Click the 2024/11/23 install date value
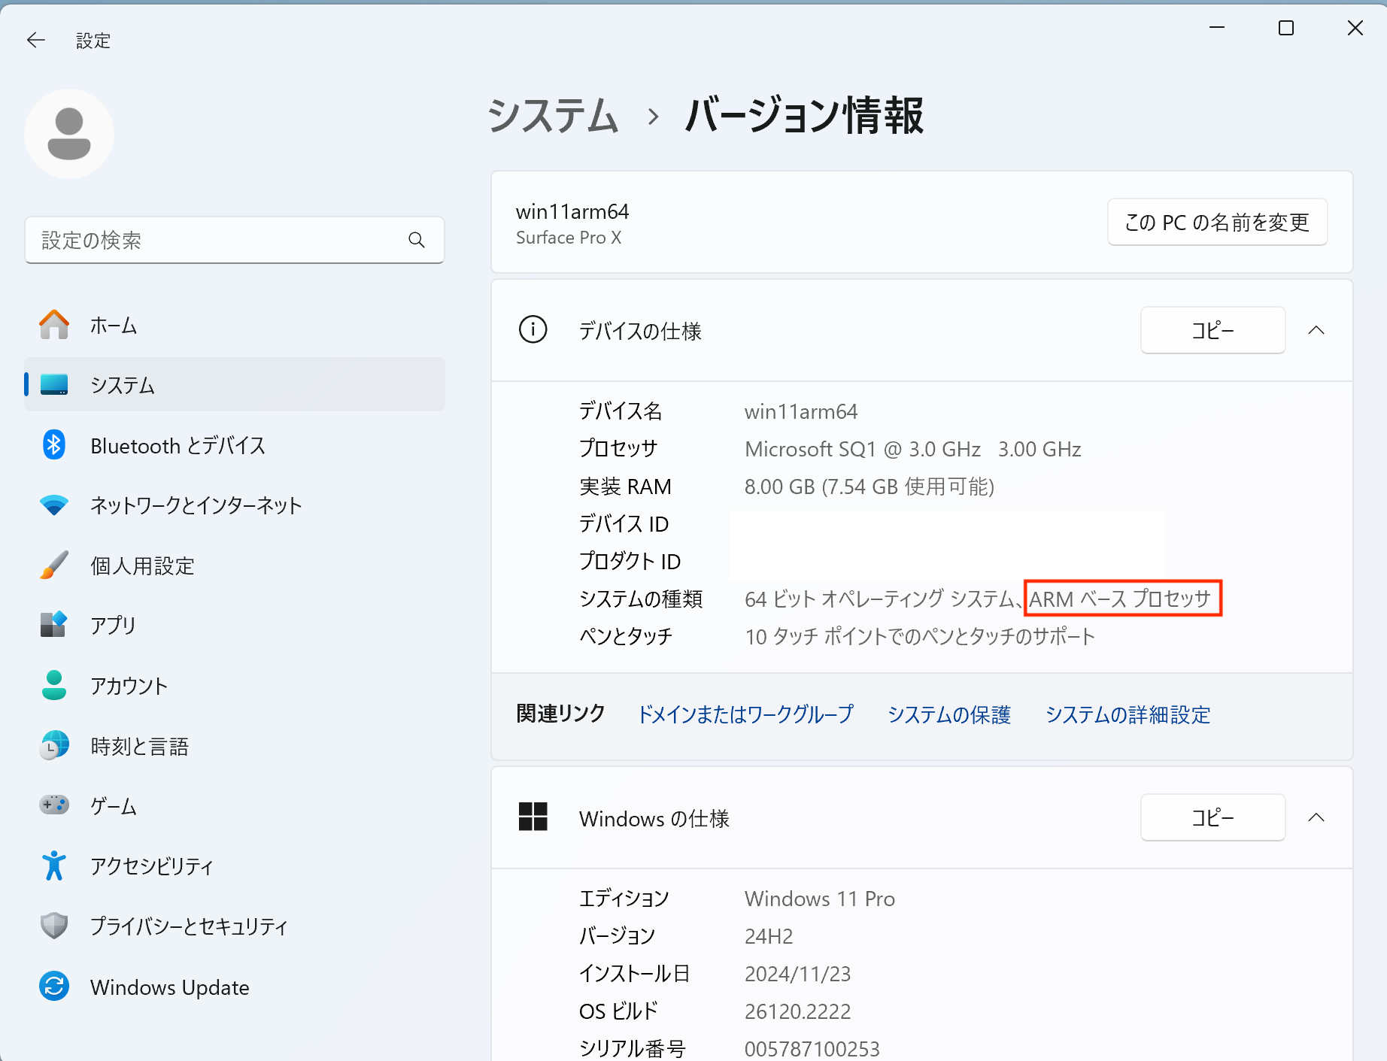Screen dimensions: 1387x1061 [797, 974]
